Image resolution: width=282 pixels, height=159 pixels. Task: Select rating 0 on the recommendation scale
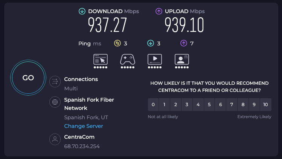tap(153, 105)
